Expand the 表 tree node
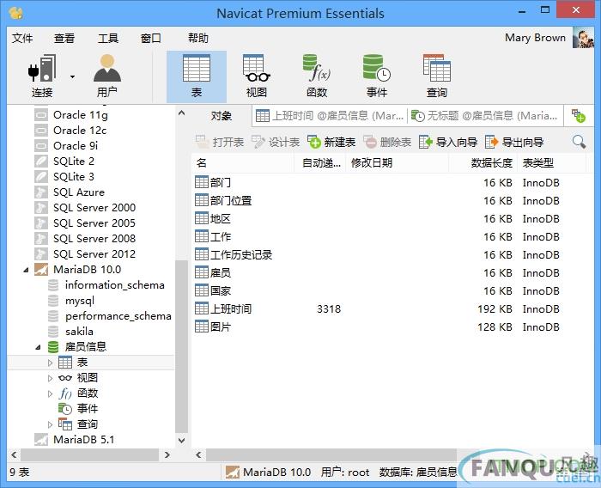The height and width of the screenshot is (488, 601). coord(50,363)
